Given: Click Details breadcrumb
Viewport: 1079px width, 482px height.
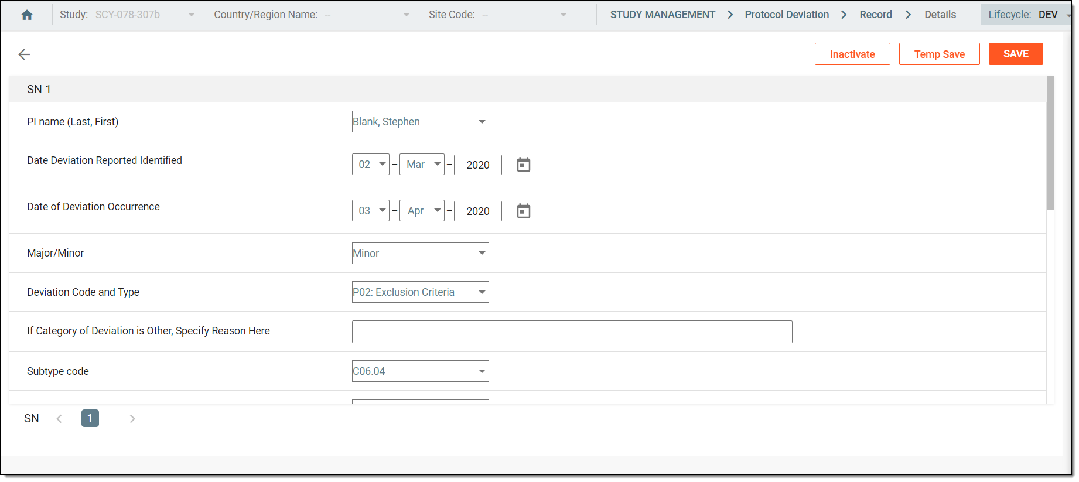Looking at the screenshot, I should point(940,15).
